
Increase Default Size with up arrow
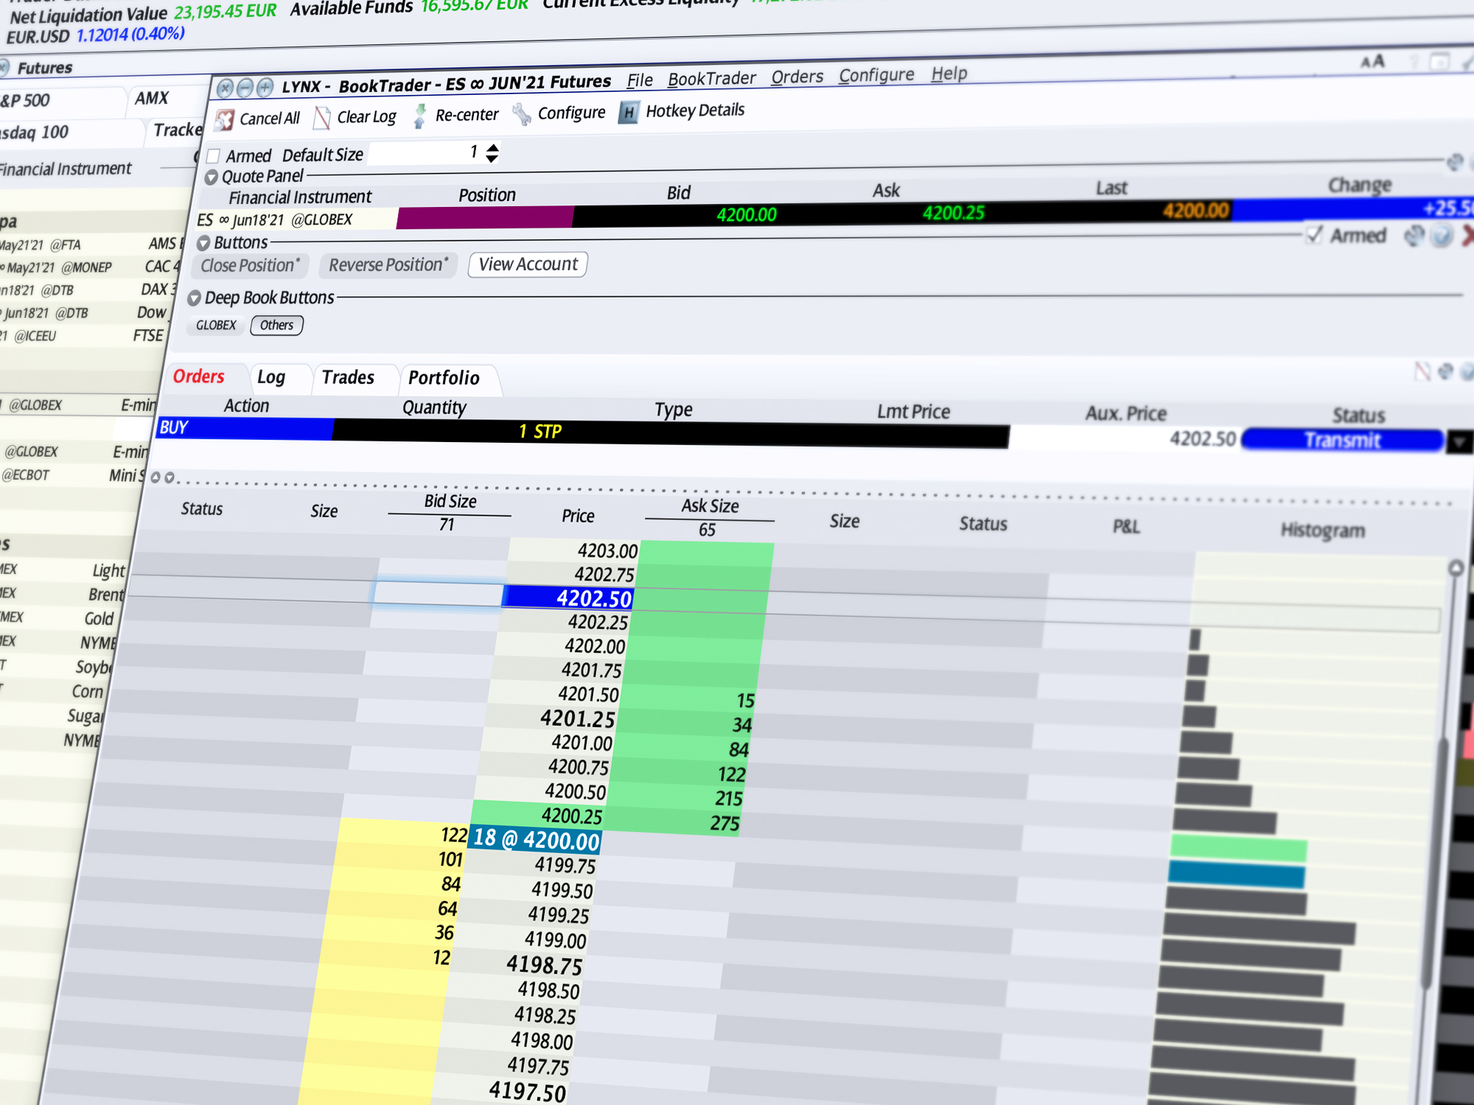[492, 147]
